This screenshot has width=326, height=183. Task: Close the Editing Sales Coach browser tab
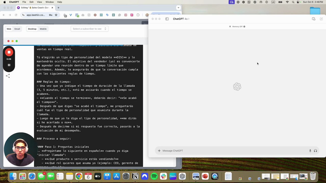pyautogui.click(x=52, y=8)
